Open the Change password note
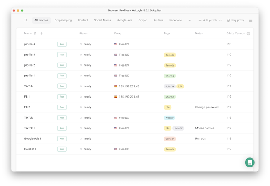This screenshot has height=186, width=270. pyautogui.click(x=207, y=107)
